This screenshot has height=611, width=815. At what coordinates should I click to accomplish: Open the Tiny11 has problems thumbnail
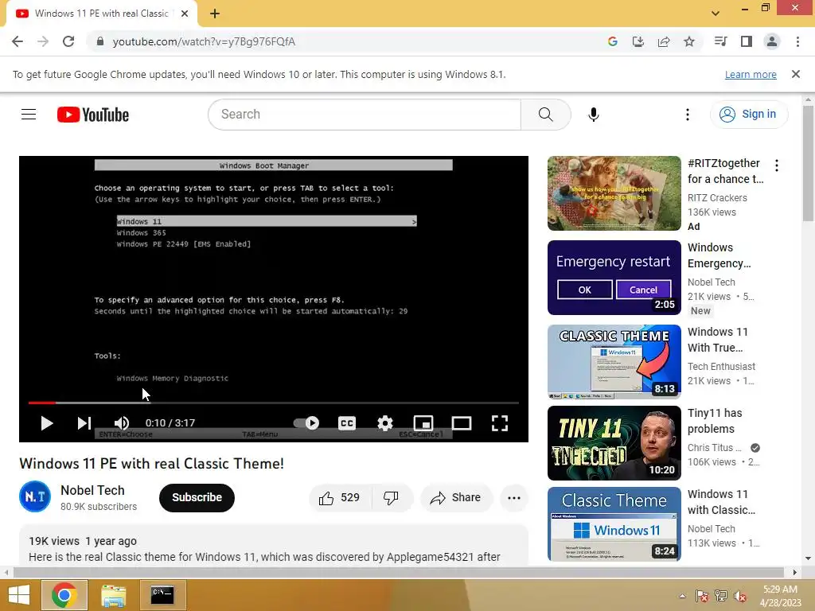pos(614,443)
